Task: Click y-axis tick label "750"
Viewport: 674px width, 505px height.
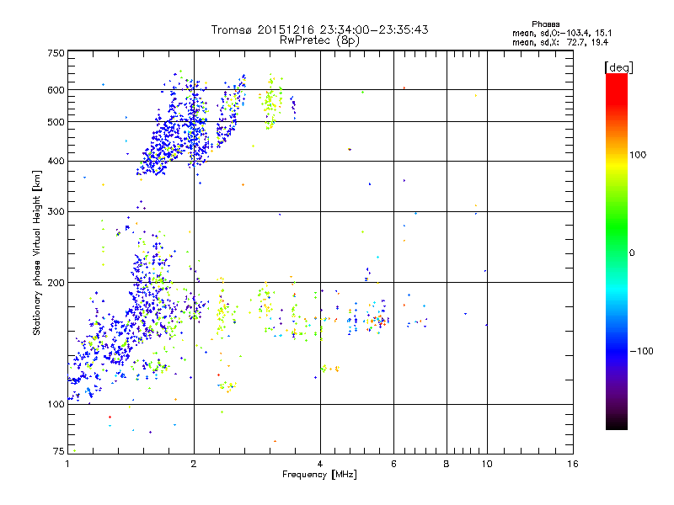Action: 56,53
